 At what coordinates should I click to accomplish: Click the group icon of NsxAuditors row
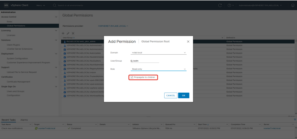point(65,61)
